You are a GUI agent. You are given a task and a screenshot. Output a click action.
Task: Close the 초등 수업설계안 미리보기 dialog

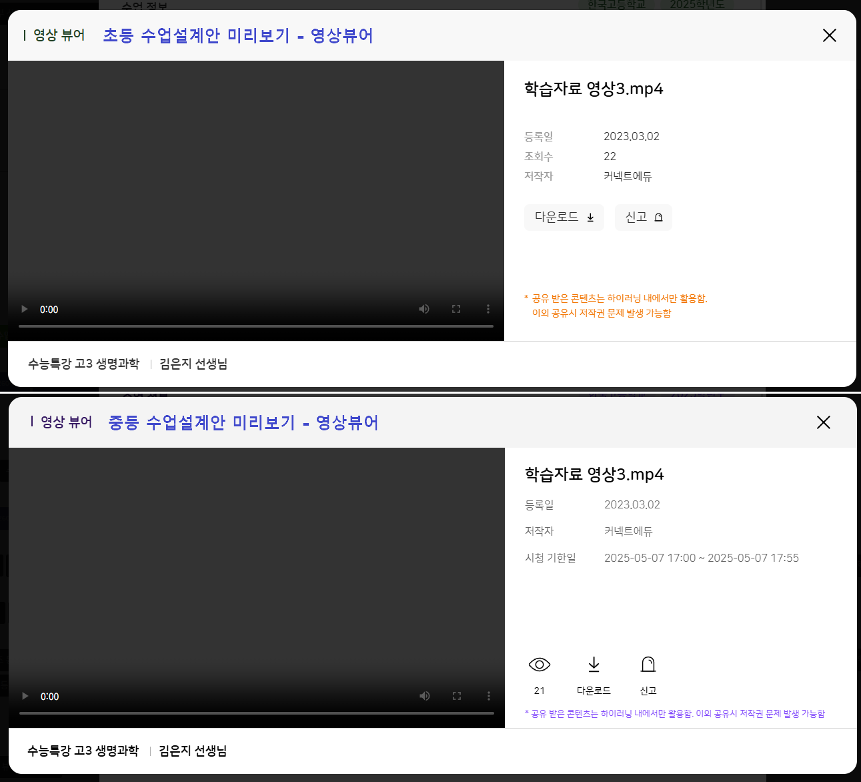[829, 35]
